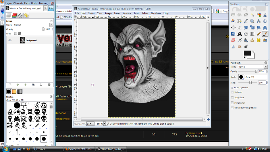Screen dimensions: 270x152
Task: Select the Smudge finger tool
Action: click(239, 47)
